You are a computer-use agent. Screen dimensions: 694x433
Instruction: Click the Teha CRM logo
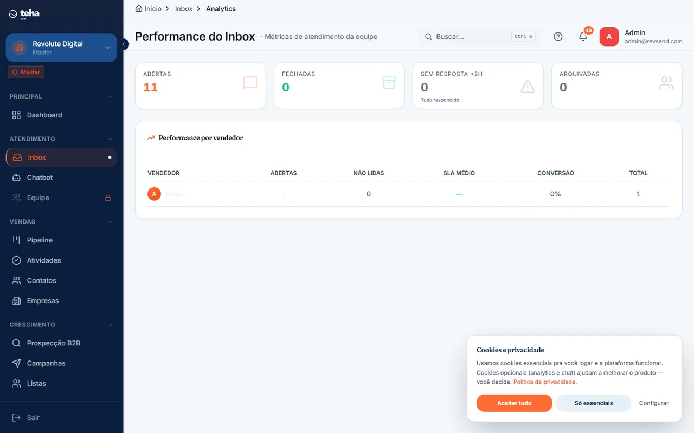click(x=24, y=14)
